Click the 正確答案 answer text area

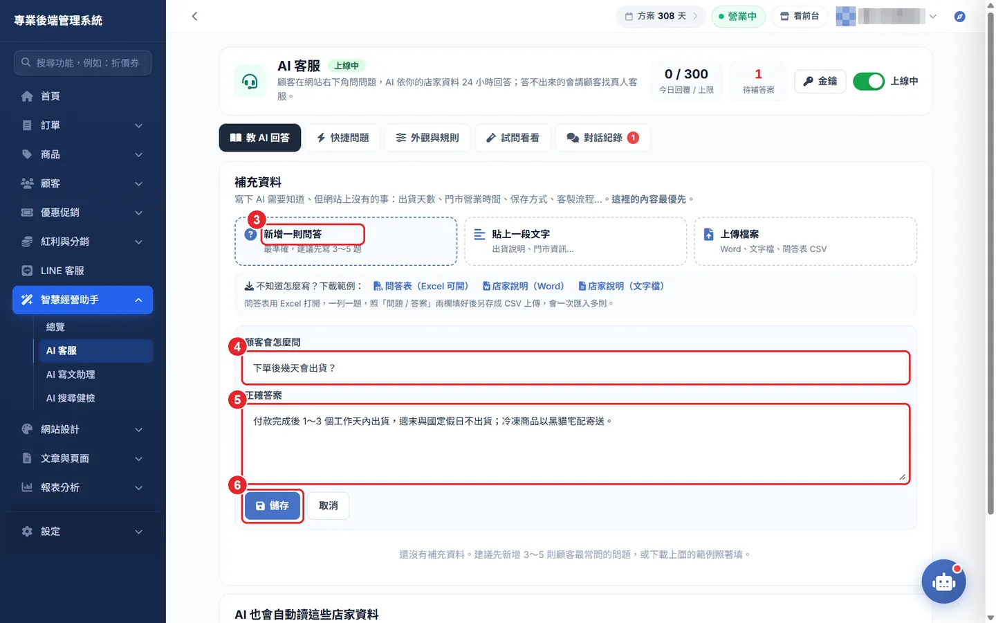click(575, 444)
